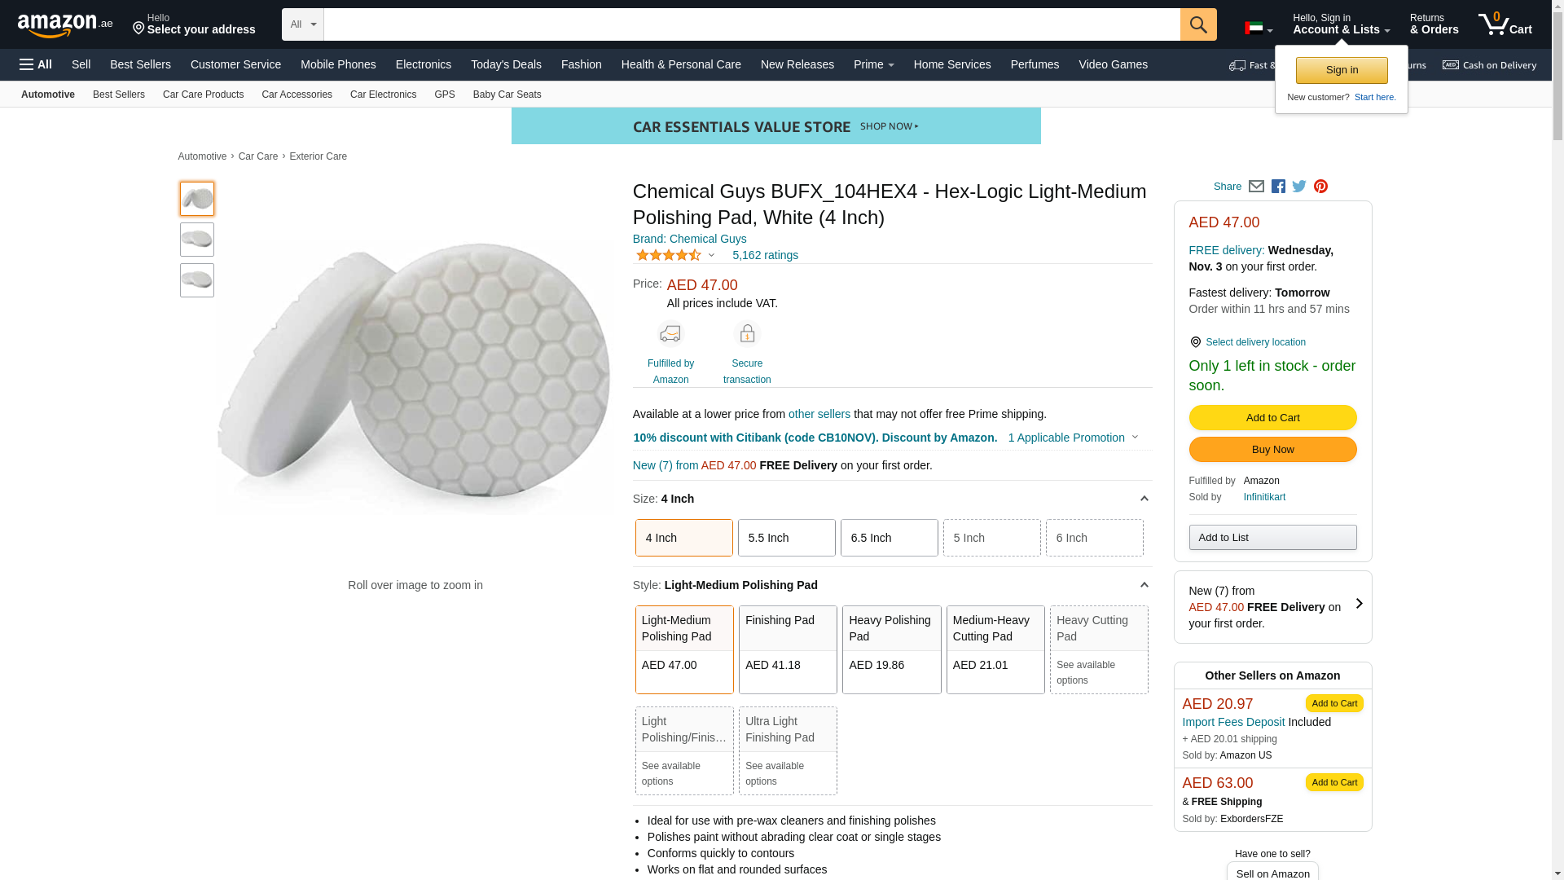The height and width of the screenshot is (880, 1564).
Task: Select the 6.5 Inch size option
Action: (x=889, y=538)
